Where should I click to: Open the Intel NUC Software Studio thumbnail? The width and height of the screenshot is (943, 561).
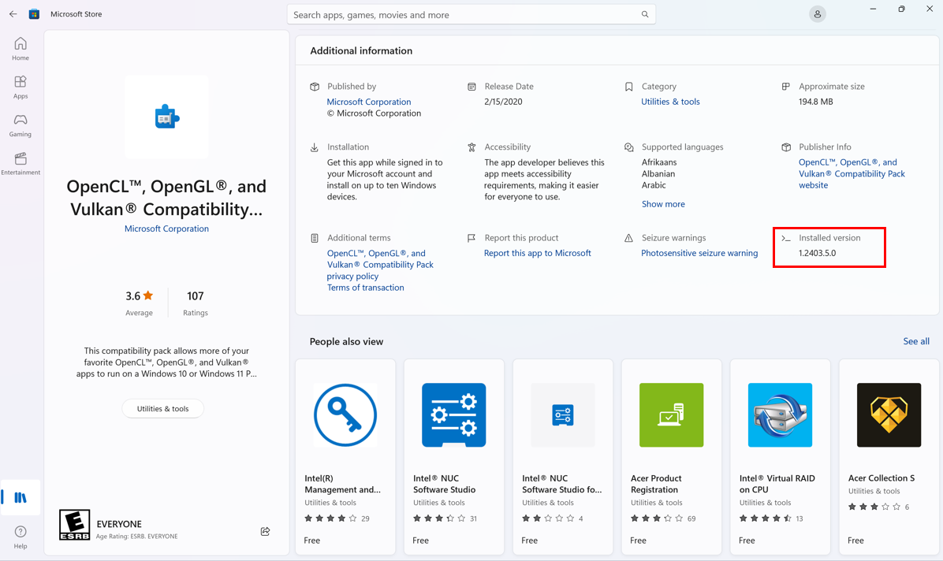pyautogui.click(x=453, y=415)
